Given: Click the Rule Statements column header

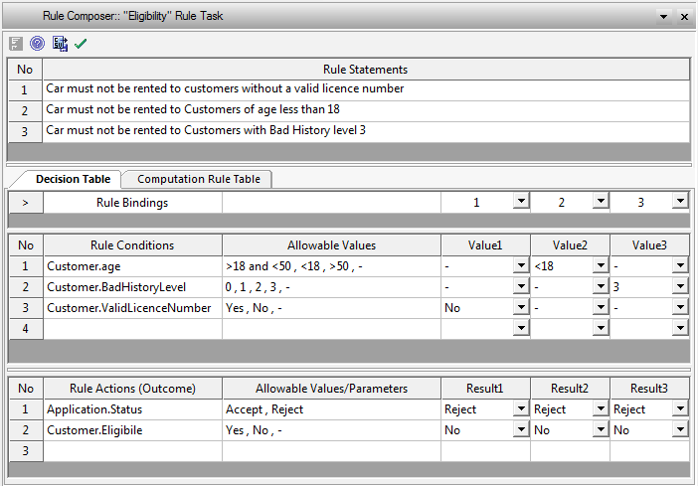Looking at the screenshot, I should pyautogui.click(x=366, y=70).
